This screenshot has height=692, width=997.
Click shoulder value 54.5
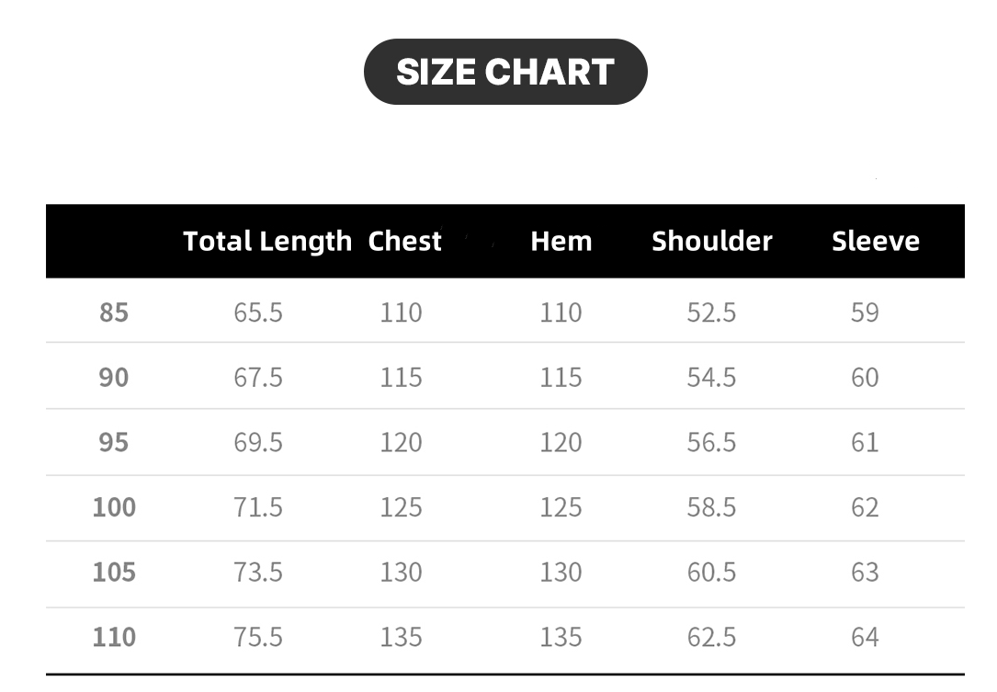pyautogui.click(x=711, y=377)
